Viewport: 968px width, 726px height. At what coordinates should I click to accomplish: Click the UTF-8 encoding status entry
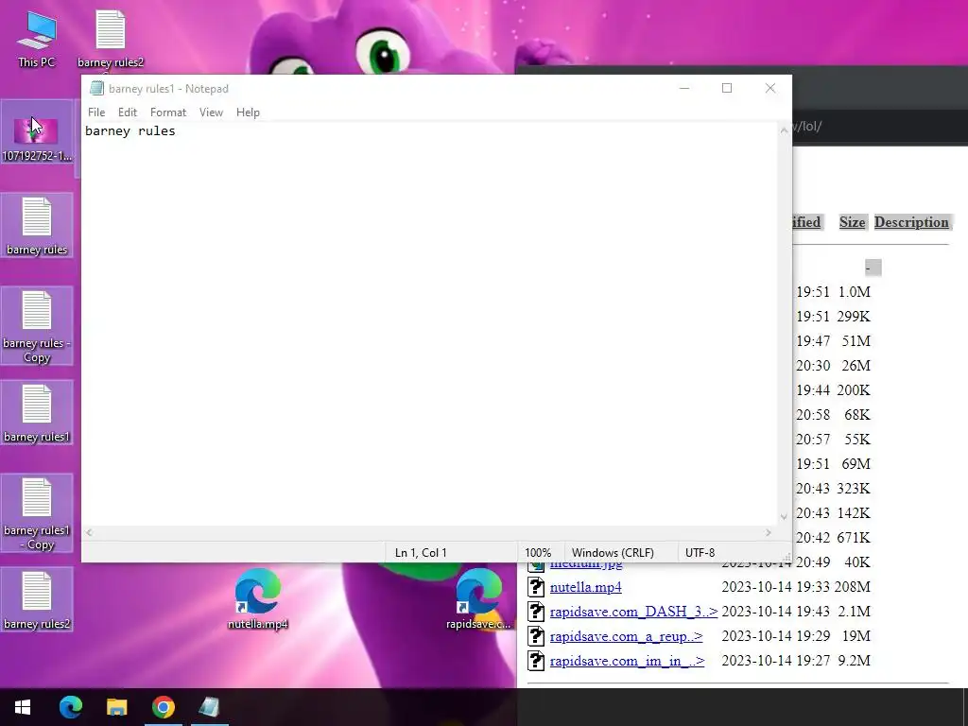click(x=700, y=552)
